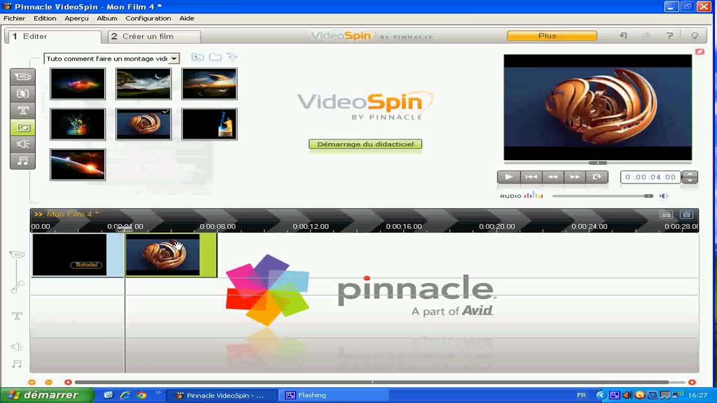This screenshot has width=717, height=403.
Task: Open the Fichier menu
Action: click(x=15, y=18)
